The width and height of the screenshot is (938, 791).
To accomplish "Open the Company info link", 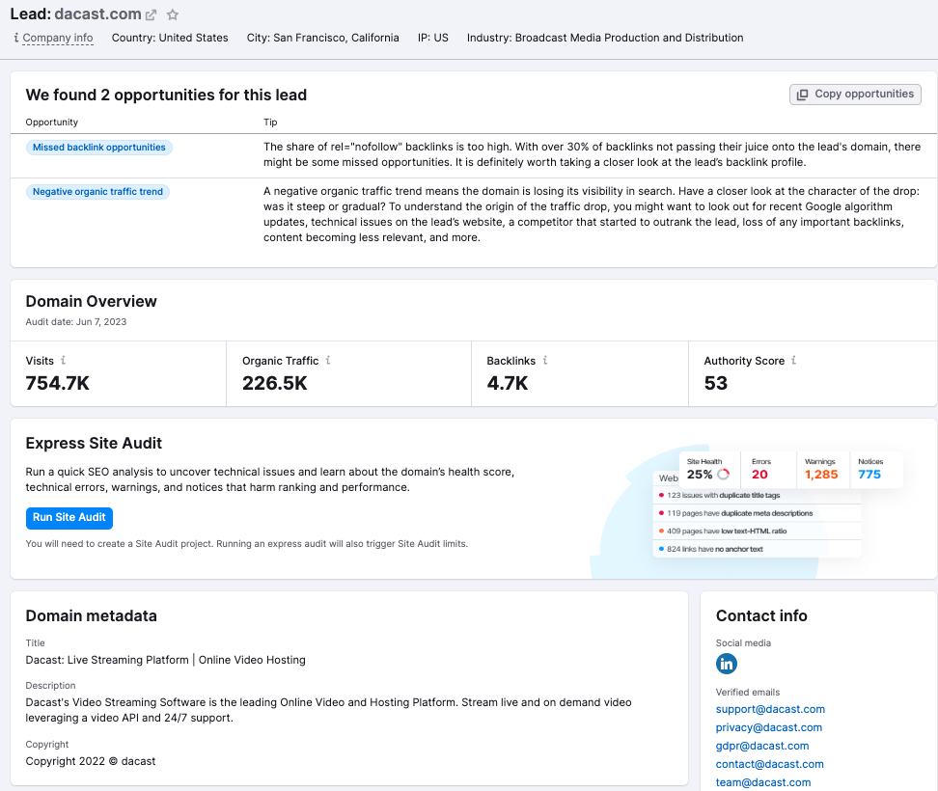I will pyautogui.click(x=58, y=38).
